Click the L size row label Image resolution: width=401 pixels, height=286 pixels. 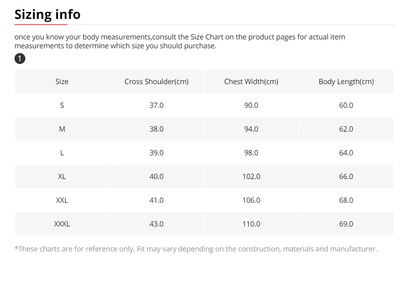tap(62, 153)
